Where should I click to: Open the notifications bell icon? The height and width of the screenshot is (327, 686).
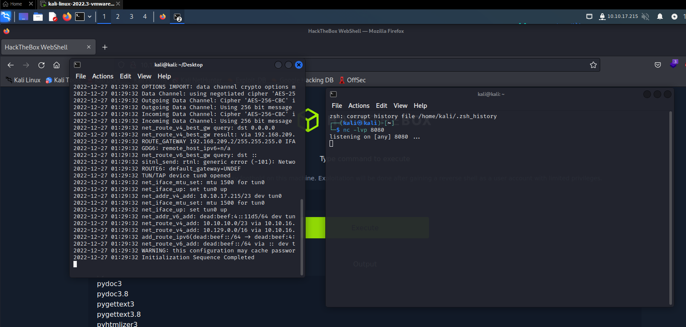click(660, 17)
